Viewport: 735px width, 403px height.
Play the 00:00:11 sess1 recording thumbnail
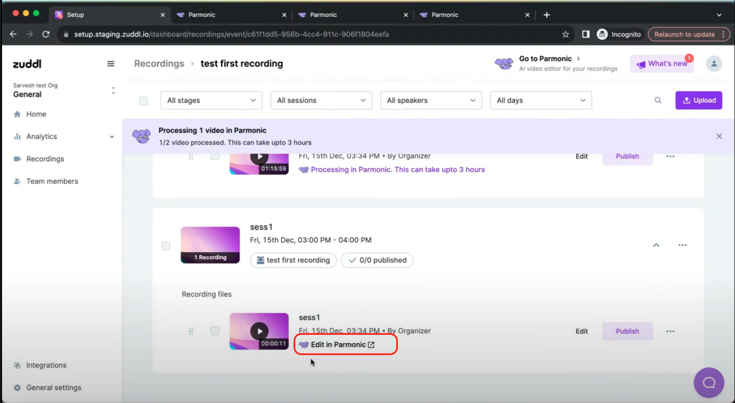[x=259, y=331]
